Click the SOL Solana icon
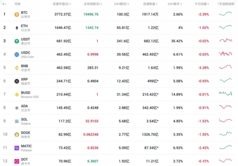This screenshot has height=166, width=238. pyautogui.click(x=16, y=121)
